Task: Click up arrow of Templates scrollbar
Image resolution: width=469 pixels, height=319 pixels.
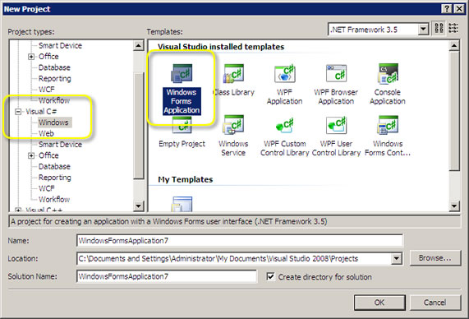Action: pyautogui.click(x=454, y=45)
